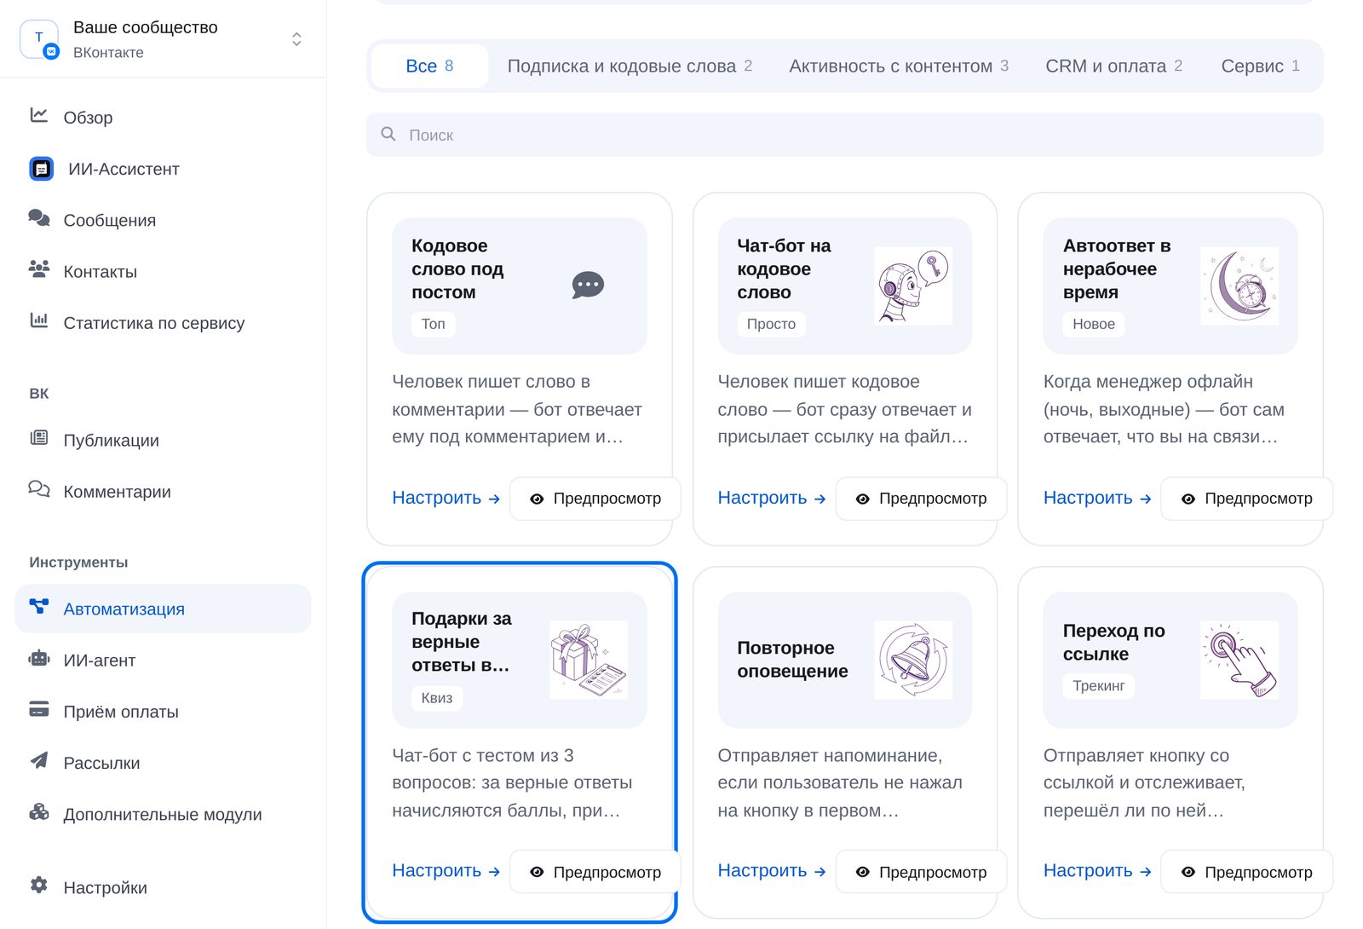
Task: Click Настроить for Чат-бот на кодовое слово
Action: (x=772, y=498)
